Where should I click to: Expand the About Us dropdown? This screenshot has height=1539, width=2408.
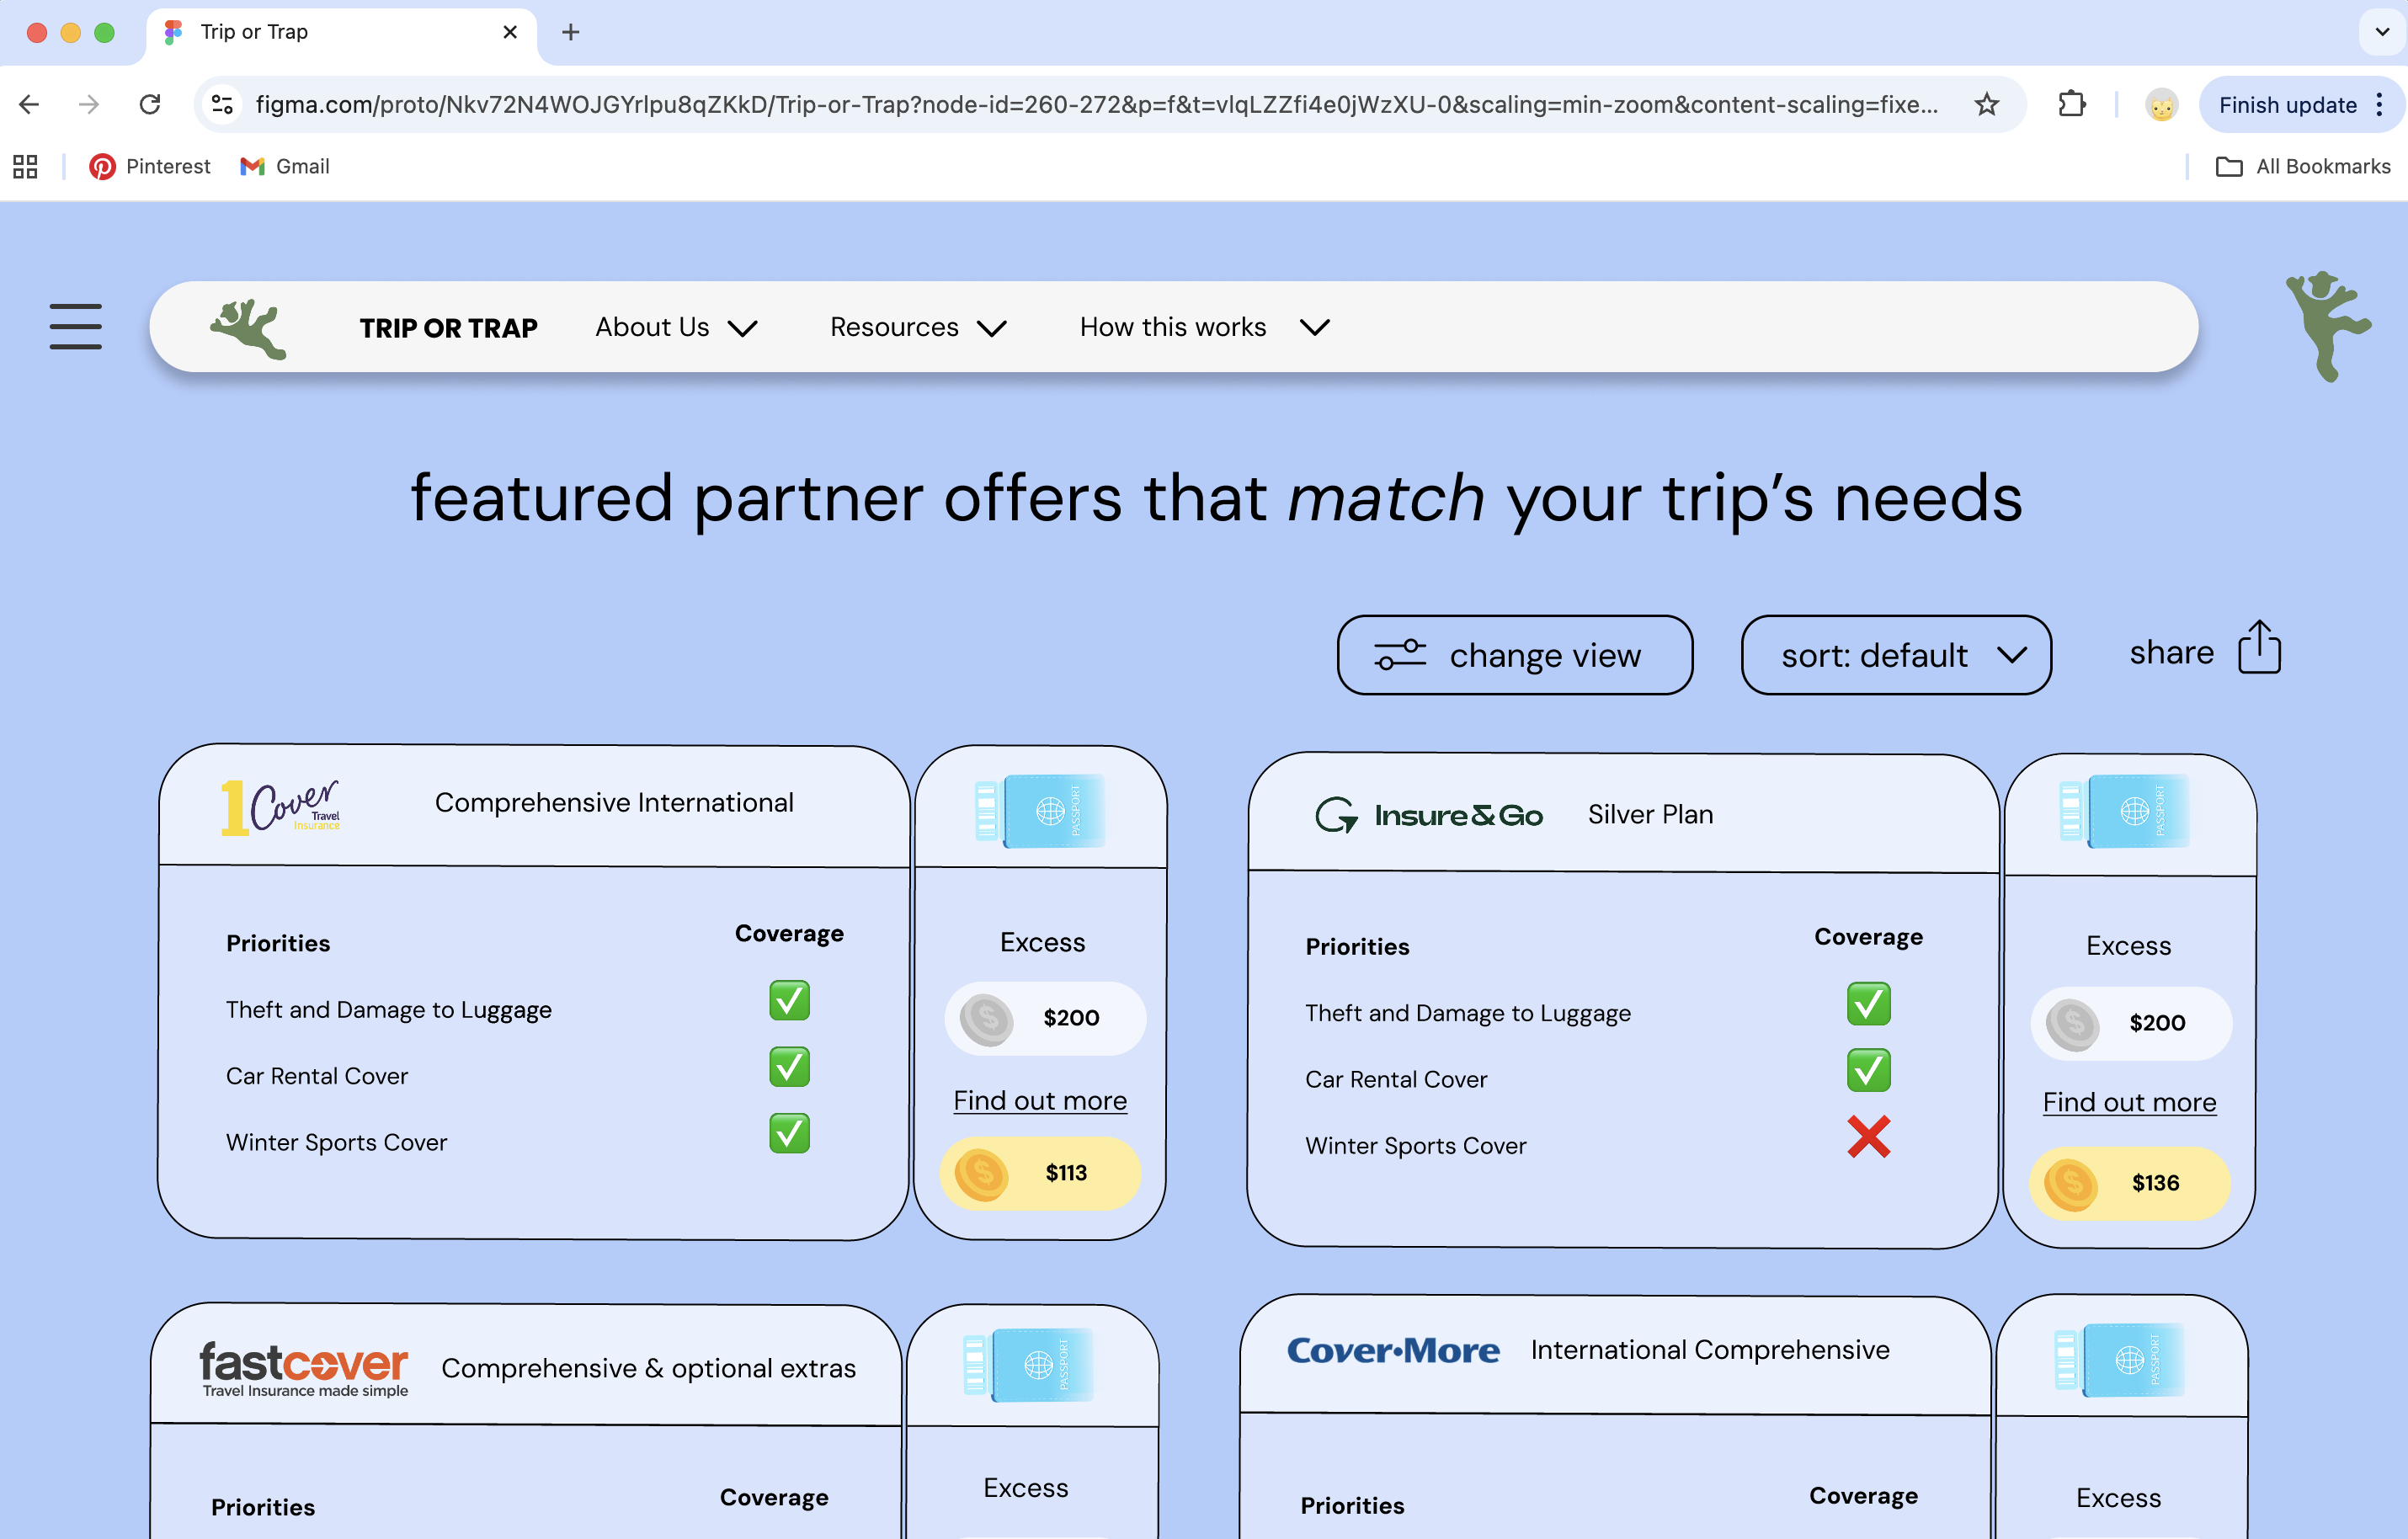pos(676,327)
